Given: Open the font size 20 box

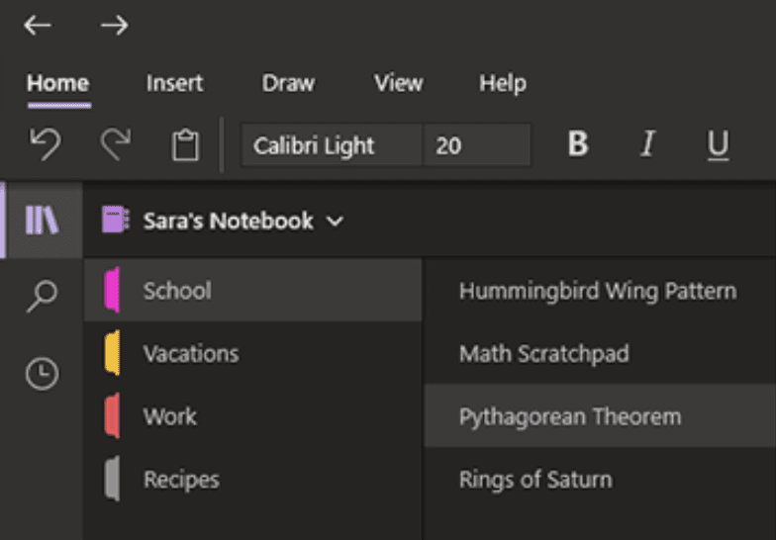Looking at the screenshot, I should pyautogui.click(x=477, y=145).
